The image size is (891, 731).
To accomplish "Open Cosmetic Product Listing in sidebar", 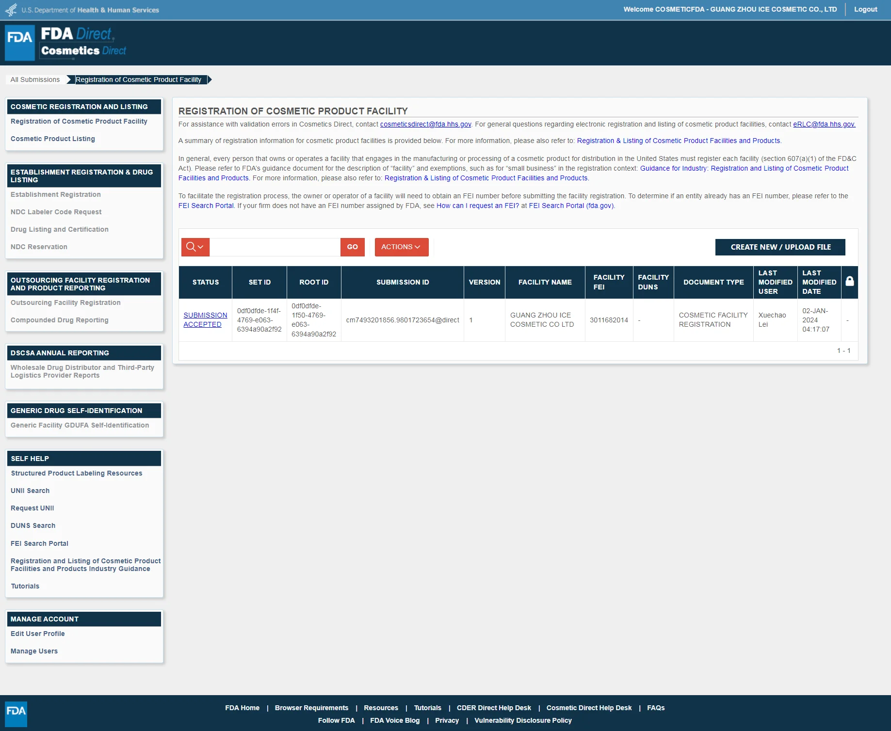I will pyautogui.click(x=53, y=139).
